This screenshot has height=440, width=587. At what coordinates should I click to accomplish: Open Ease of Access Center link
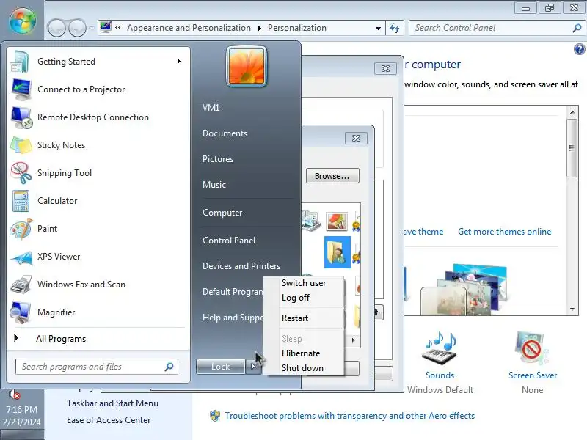pyautogui.click(x=109, y=420)
